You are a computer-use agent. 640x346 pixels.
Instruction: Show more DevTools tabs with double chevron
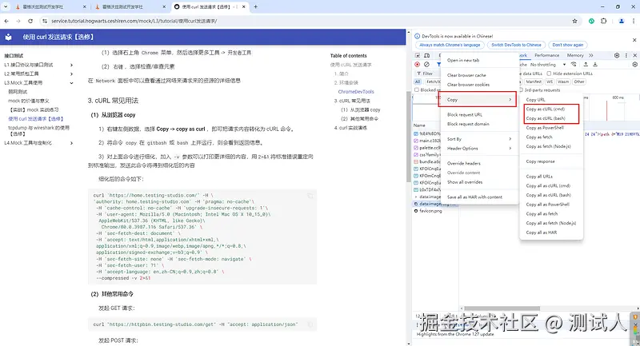(x=591, y=55)
